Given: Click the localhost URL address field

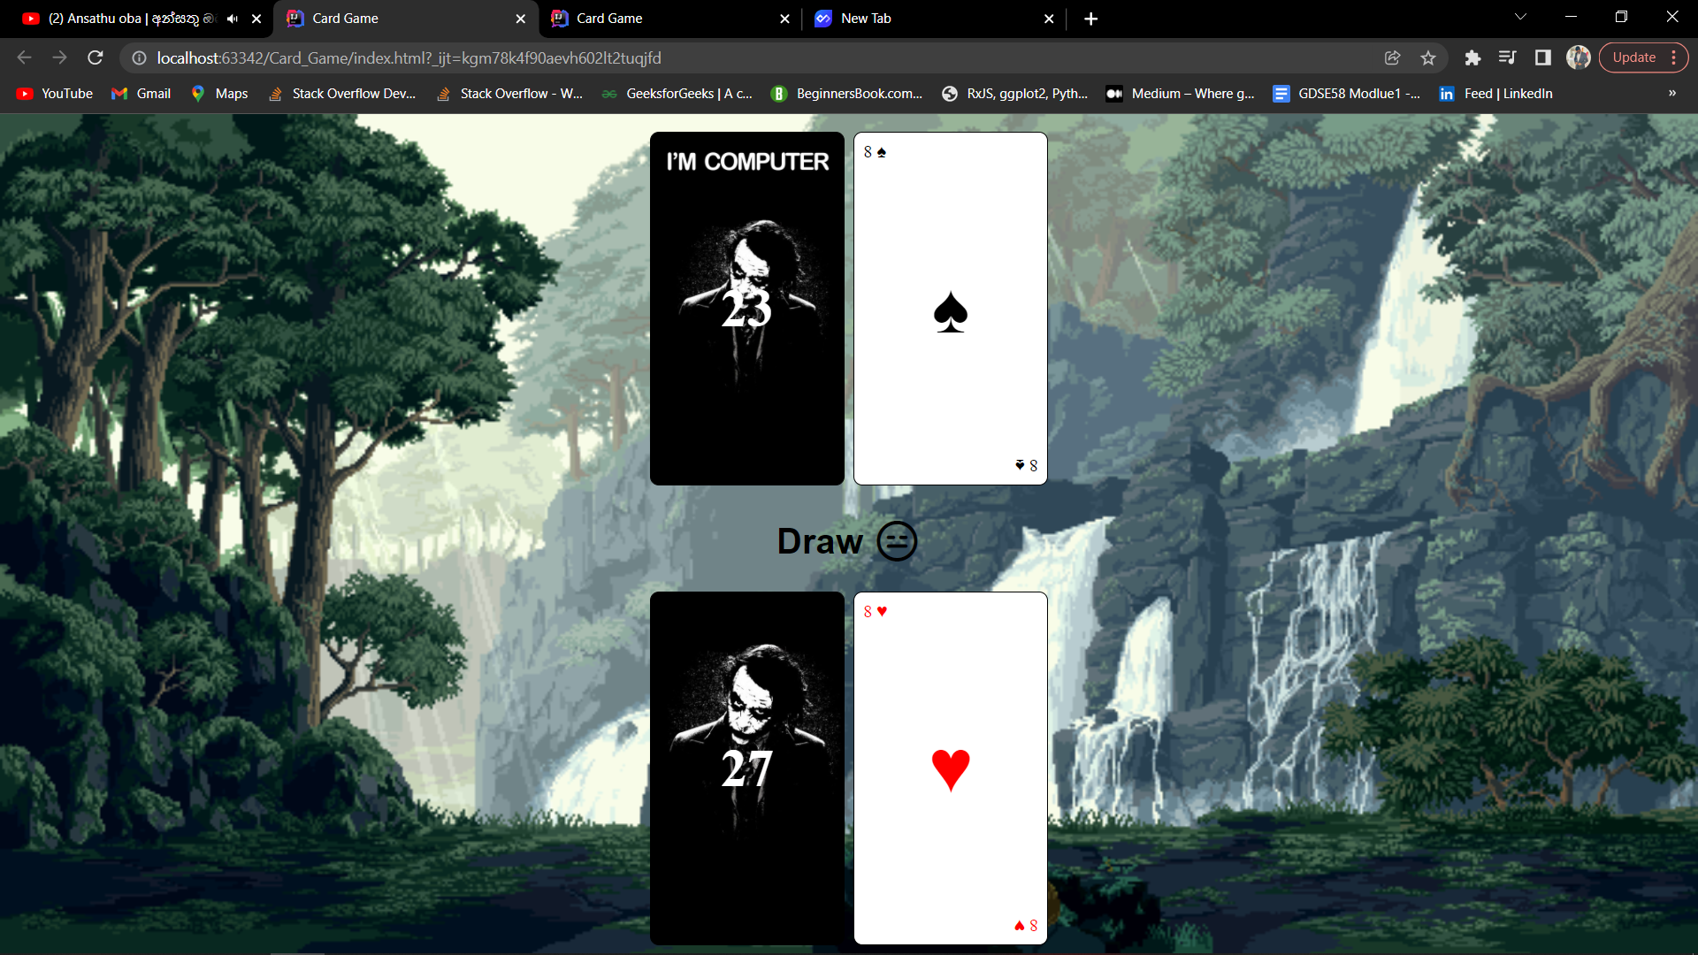Looking at the screenshot, I should pos(409,57).
